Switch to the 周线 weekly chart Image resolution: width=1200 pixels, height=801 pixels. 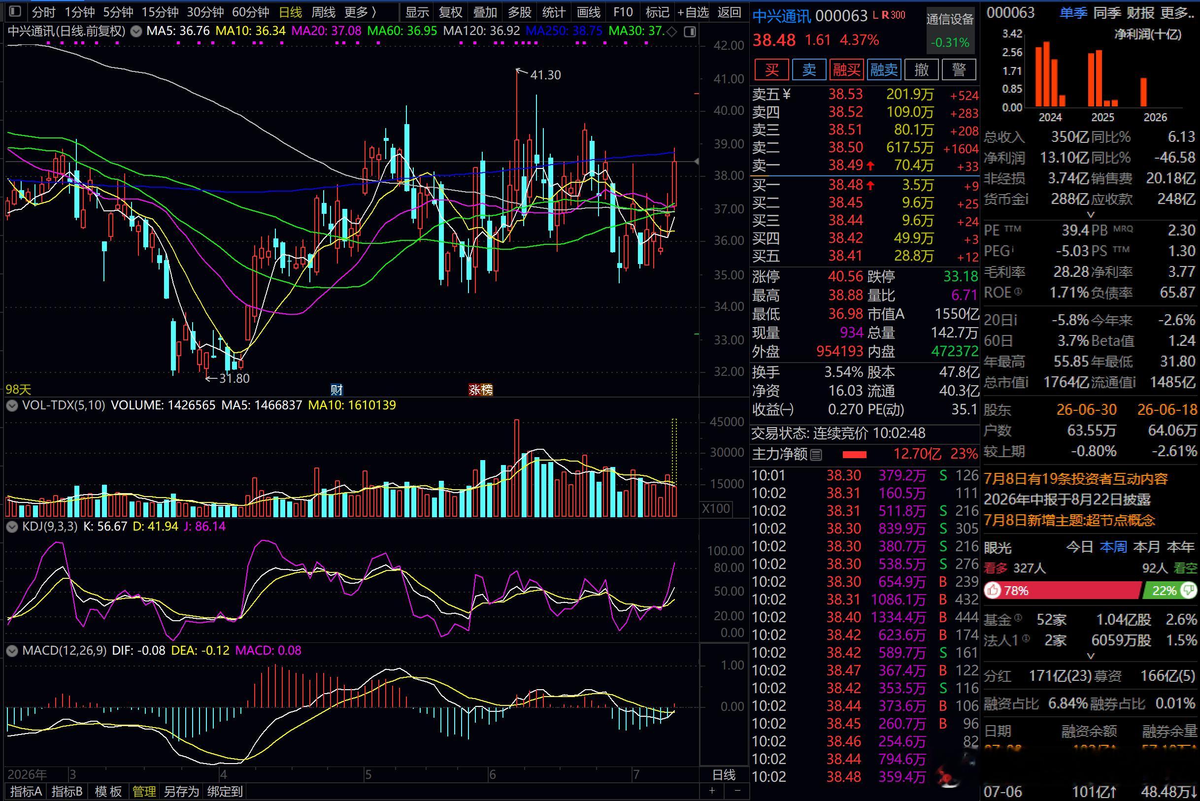pyautogui.click(x=323, y=12)
